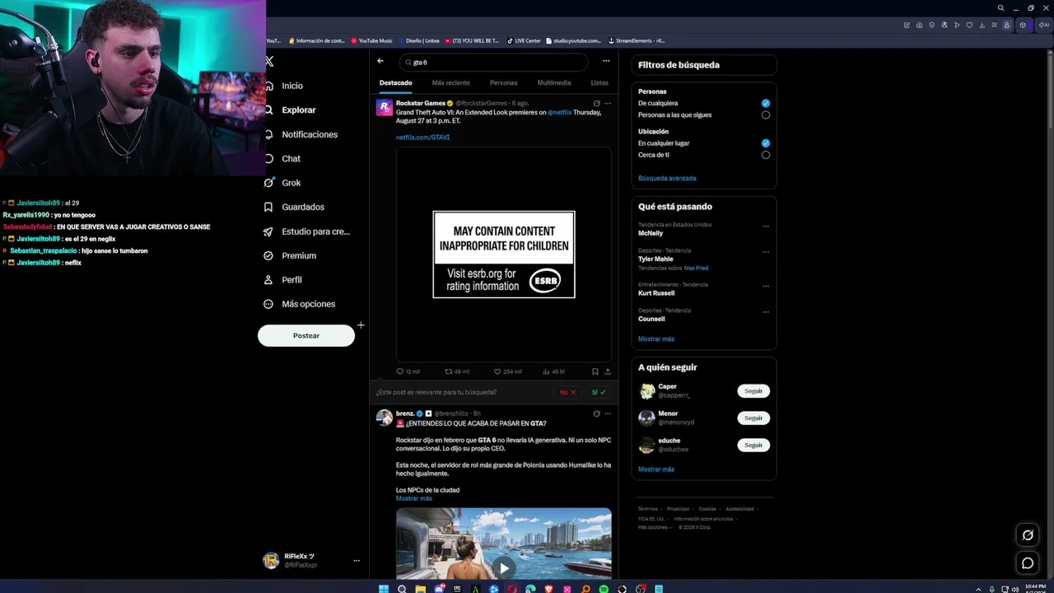Open Notificaciones in the sidebar

pos(300,134)
